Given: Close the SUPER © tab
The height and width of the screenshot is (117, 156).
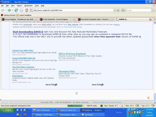Looking at the screenshot, I should pos(150,19).
